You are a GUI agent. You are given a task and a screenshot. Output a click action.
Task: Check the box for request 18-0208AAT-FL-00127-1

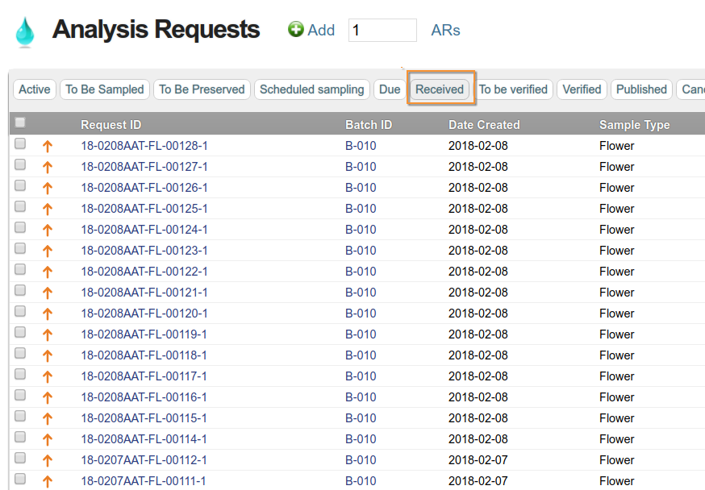20,165
